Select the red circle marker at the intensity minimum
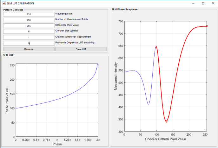This screenshot has width=218, height=148. click(x=166, y=121)
